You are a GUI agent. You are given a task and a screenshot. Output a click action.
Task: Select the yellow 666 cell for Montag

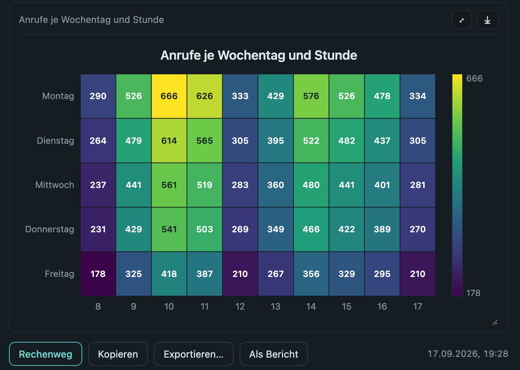tap(169, 96)
